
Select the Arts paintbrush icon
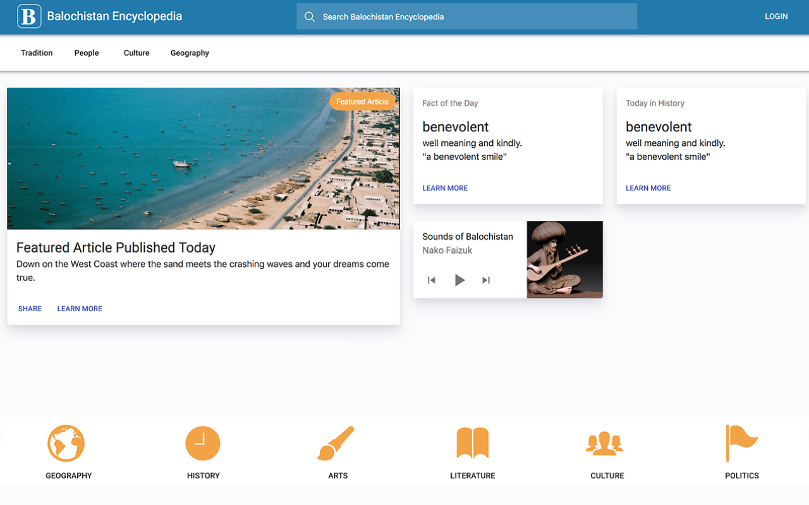336,443
